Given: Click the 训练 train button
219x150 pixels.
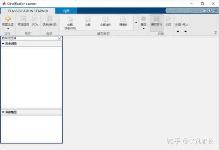Looking at the screenshot, I should 168,21.
